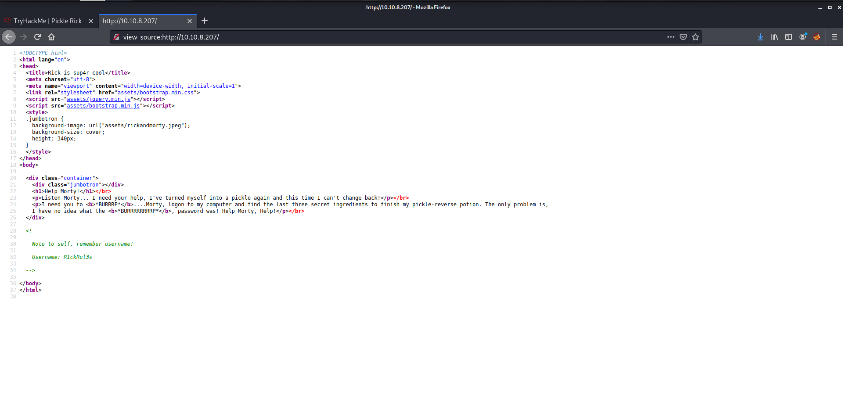Maximize the Firefox window
Viewport: 843px width, 420px height.
click(829, 7)
